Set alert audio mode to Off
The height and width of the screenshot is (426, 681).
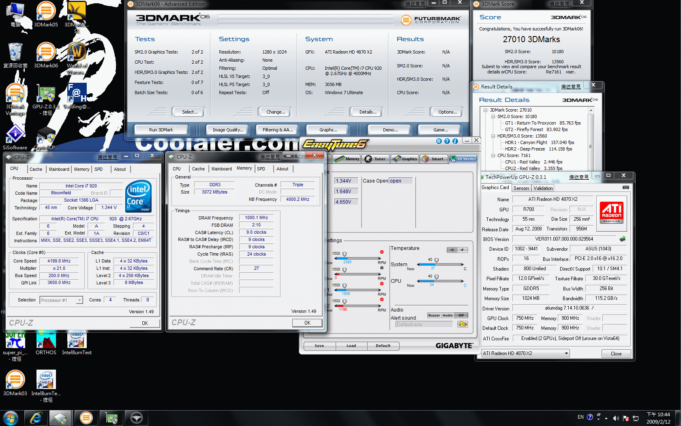pyautogui.click(x=461, y=315)
